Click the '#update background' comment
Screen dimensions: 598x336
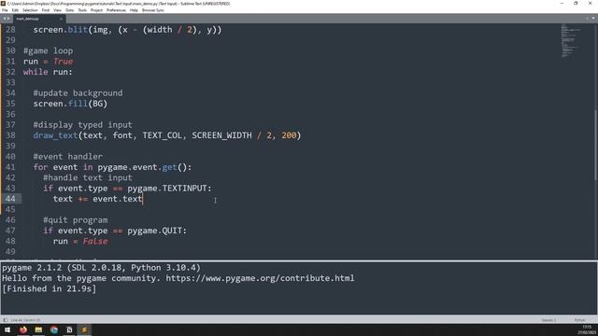[78, 93]
